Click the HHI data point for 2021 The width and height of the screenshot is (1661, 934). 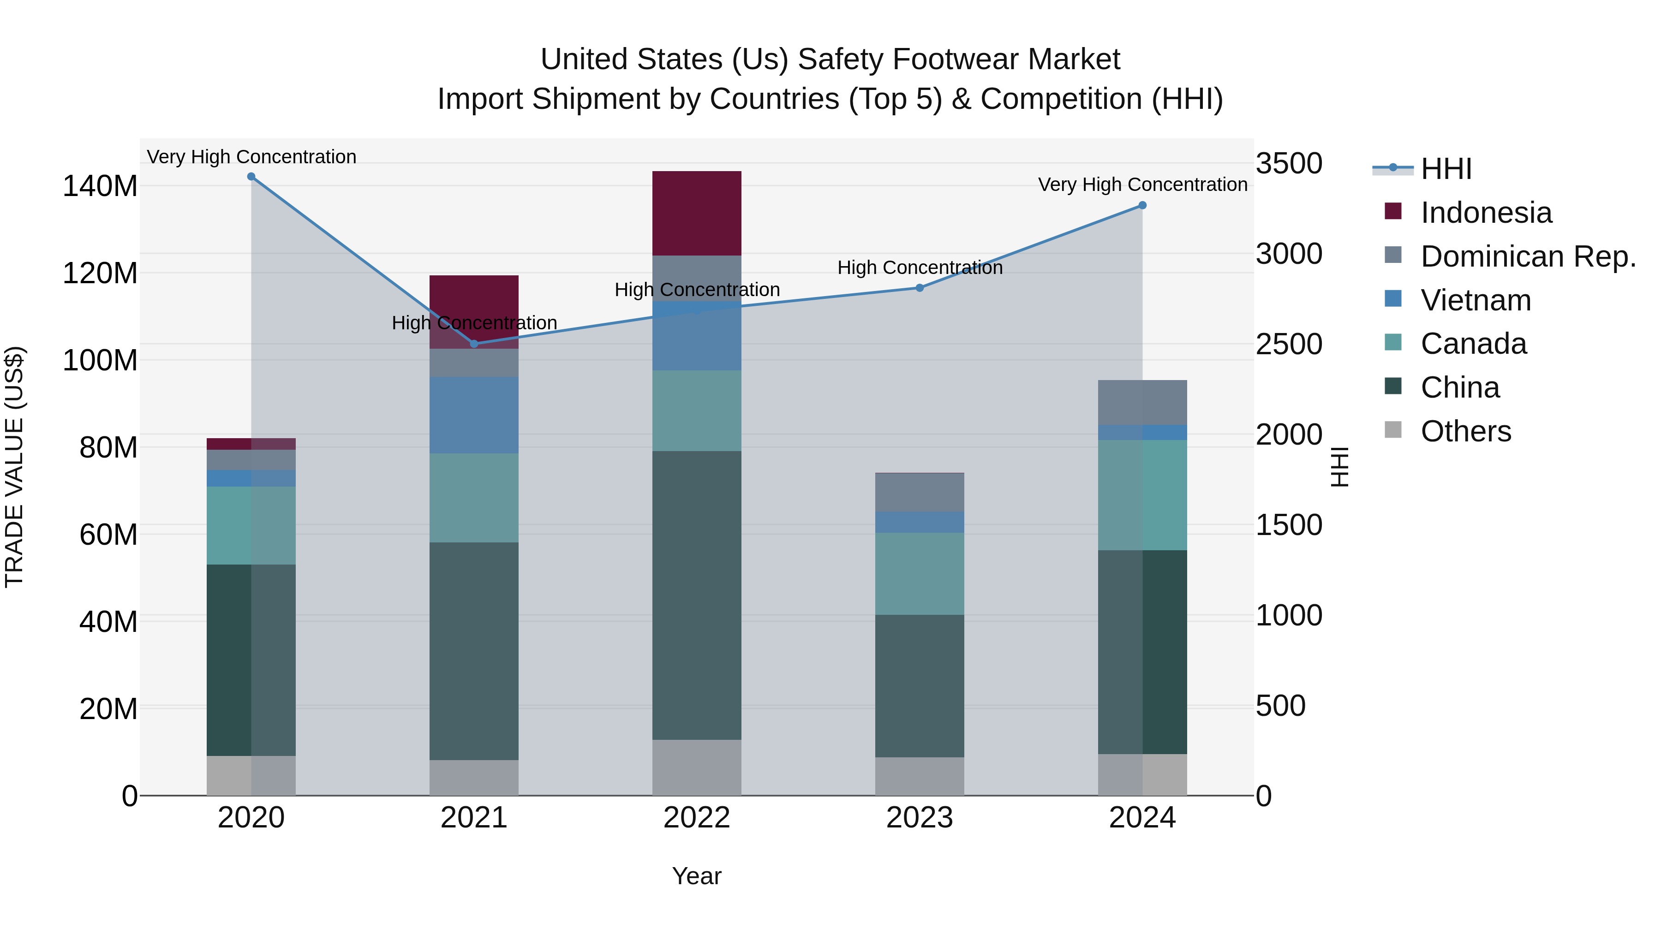[x=474, y=344]
